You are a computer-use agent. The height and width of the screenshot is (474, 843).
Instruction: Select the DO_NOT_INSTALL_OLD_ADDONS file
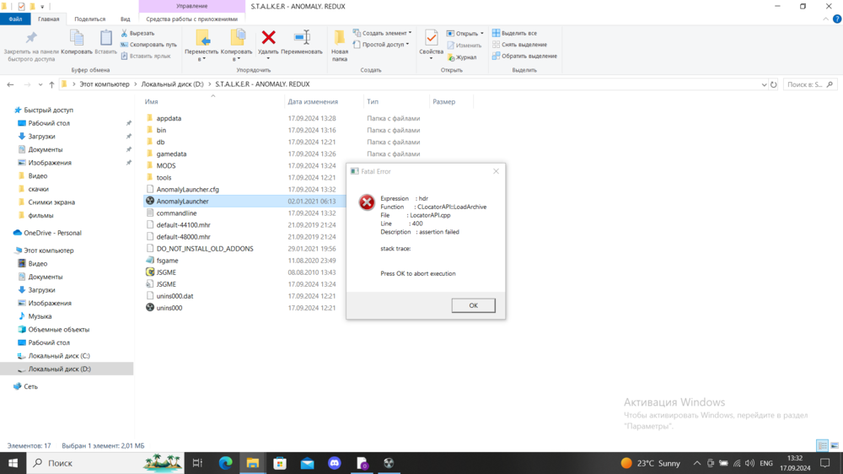(x=205, y=249)
